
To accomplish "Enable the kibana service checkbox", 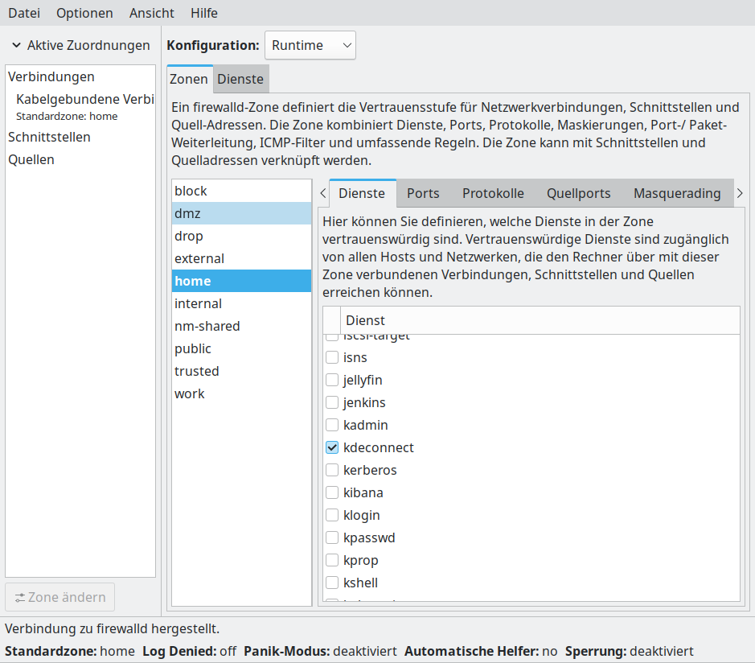I will click(x=332, y=492).
